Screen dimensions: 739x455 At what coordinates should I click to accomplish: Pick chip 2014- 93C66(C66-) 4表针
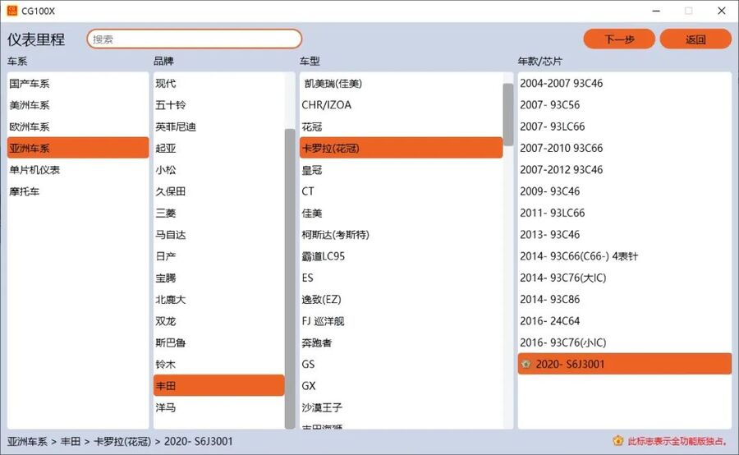pos(625,256)
